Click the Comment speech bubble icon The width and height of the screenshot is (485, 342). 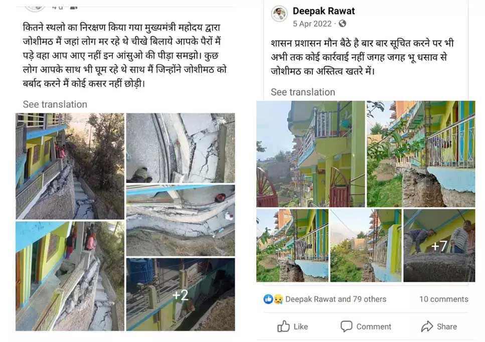click(x=346, y=326)
